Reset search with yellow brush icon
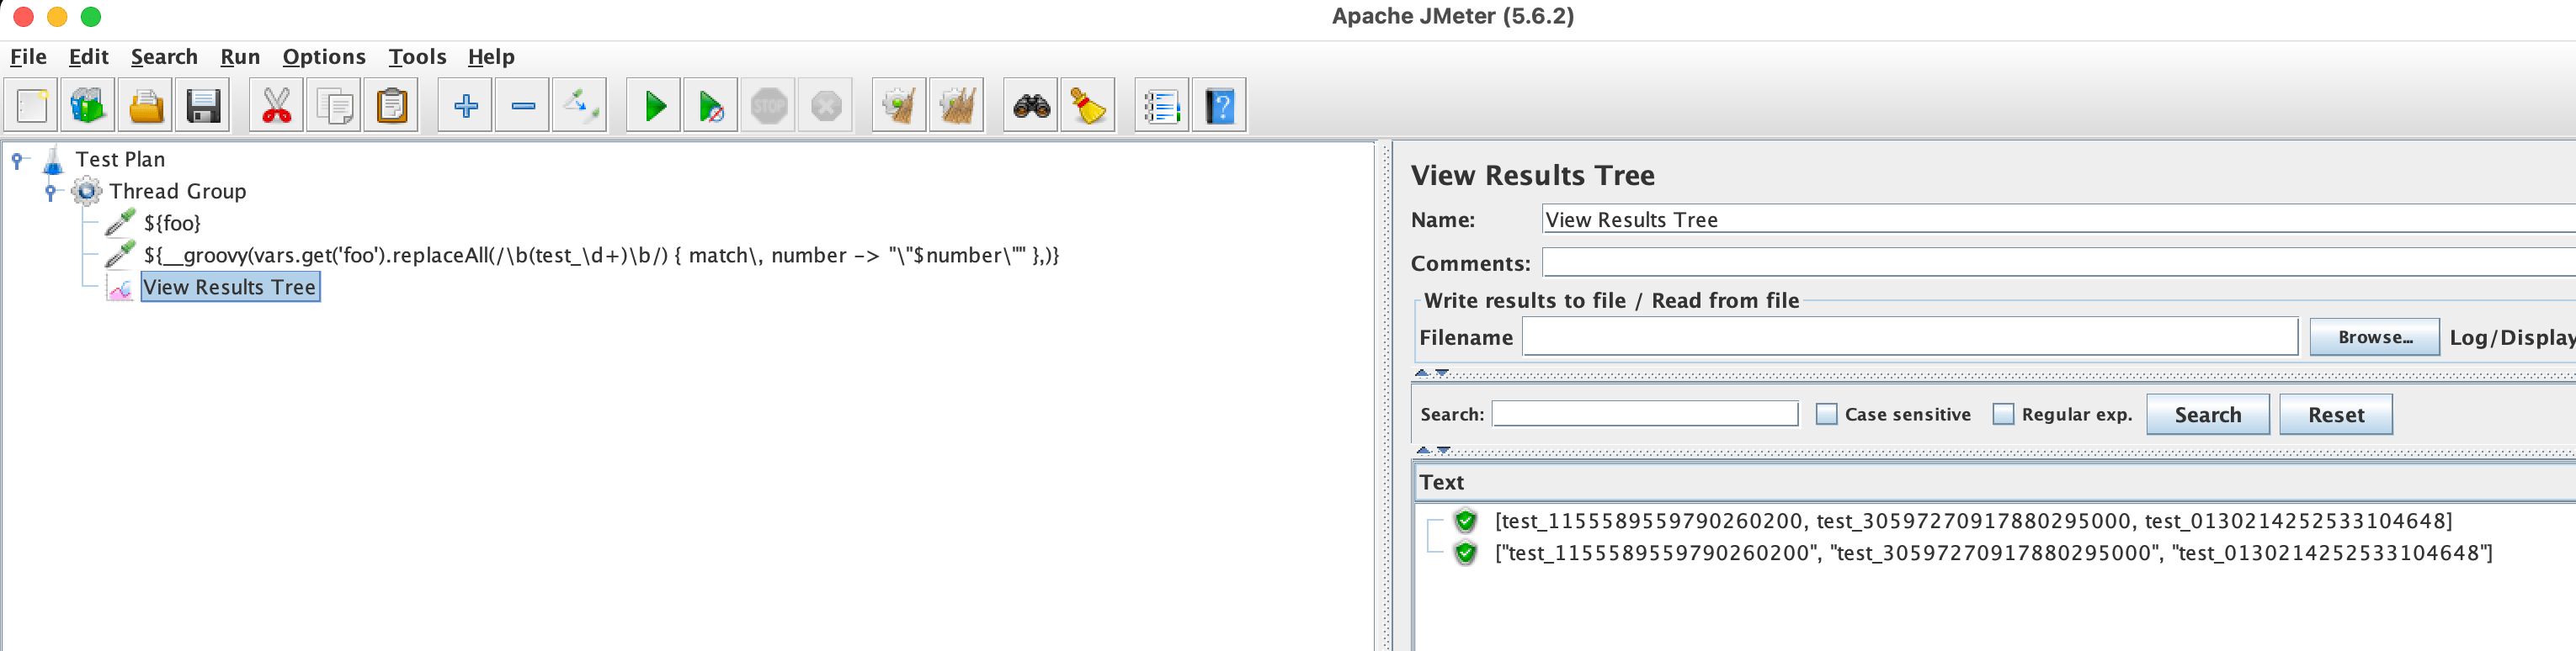 [1088, 106]
